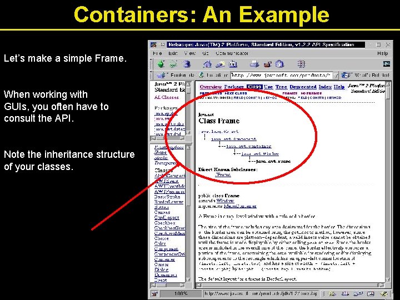Image resolution: width=400 pixels, height=300 pixels.
Task: Click the Button class link in list
Action: [162, 207]
